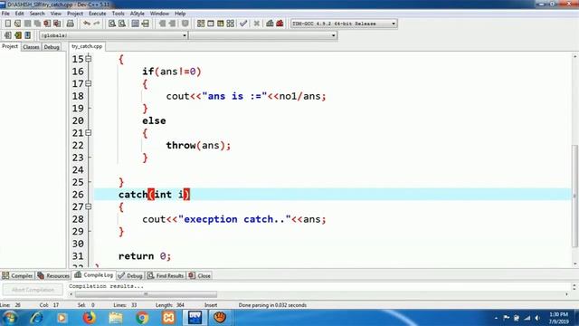Click the Save All toolbar icon

pos(37,24)
